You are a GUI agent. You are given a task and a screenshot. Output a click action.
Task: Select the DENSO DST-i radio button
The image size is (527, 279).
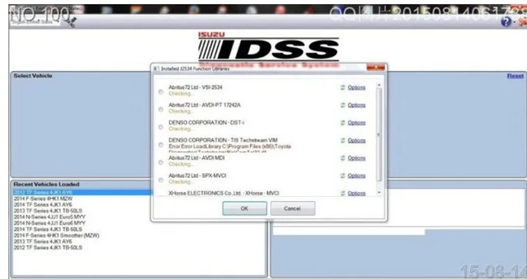pyautogui.click(x=161, y=127)
